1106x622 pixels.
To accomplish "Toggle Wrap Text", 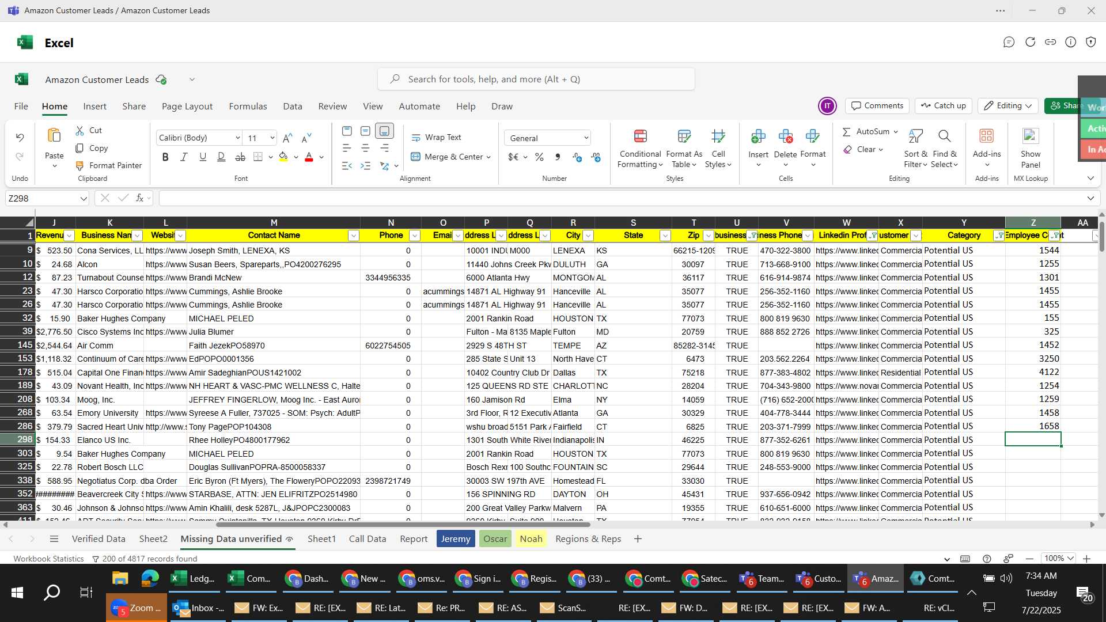I will tap(436, 137).
